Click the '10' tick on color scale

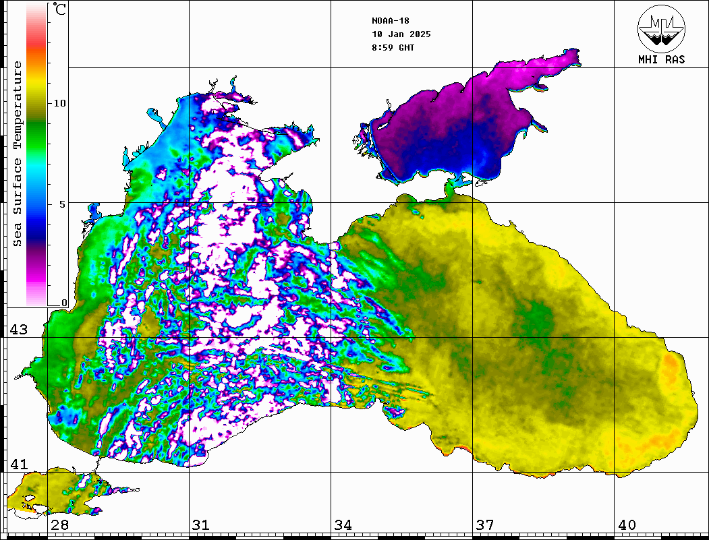tap(59, 103)
